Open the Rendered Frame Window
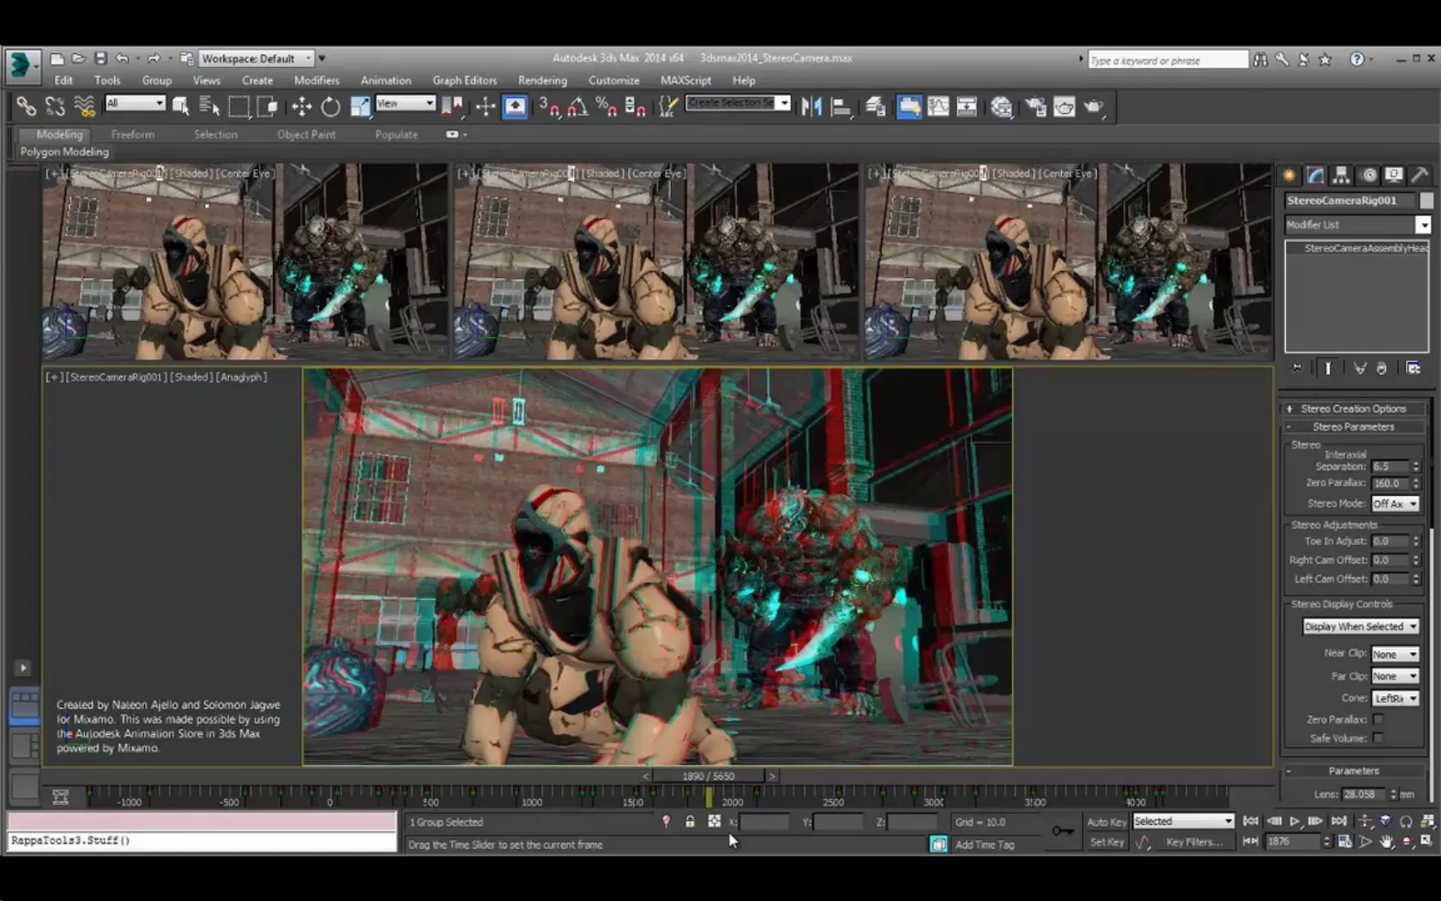Screen dimensions: 1441x901 pyautogui.click(x=1064, y=106)
